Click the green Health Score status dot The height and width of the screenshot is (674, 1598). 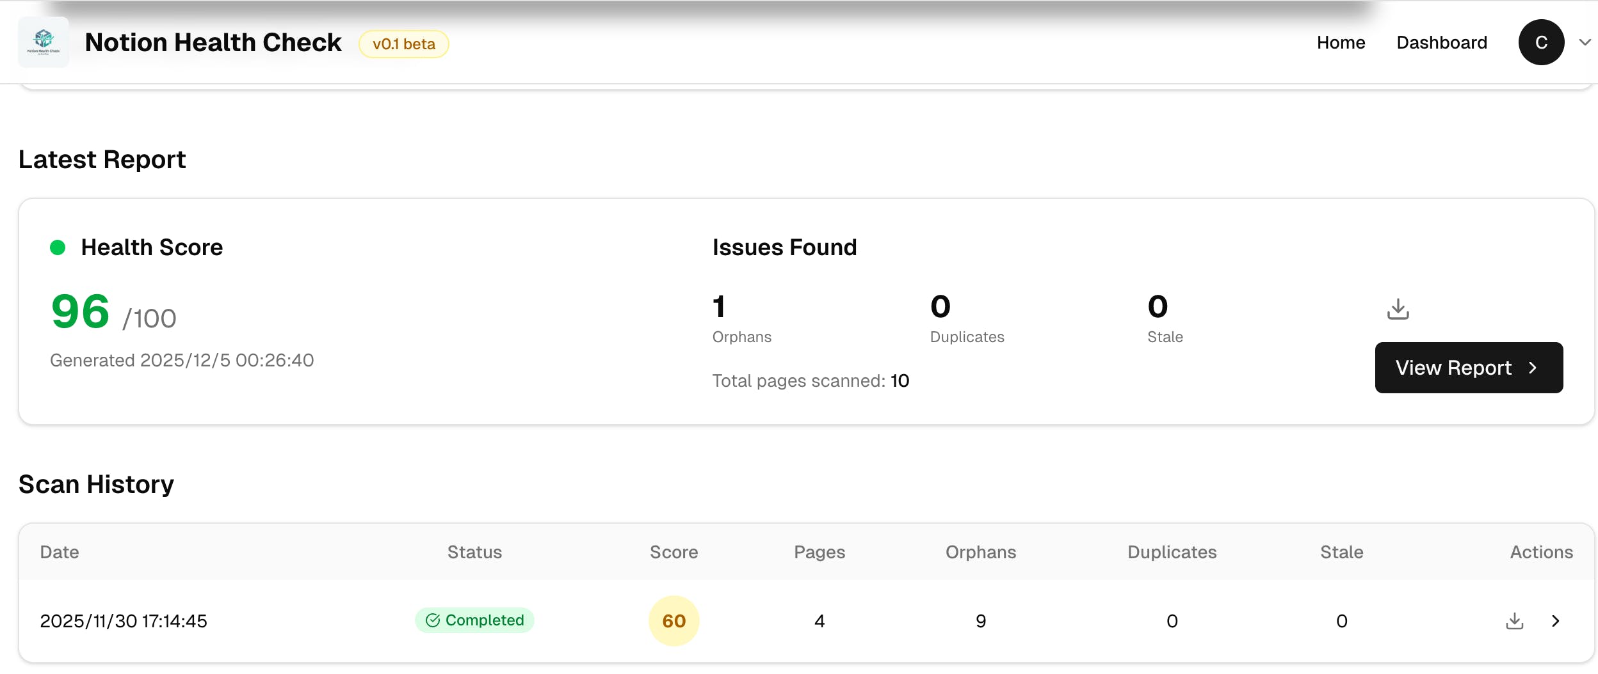58,247
